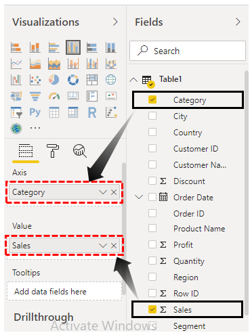Select the Clustered column chart visual
This screenshot has width=252, height=335.
73,47
